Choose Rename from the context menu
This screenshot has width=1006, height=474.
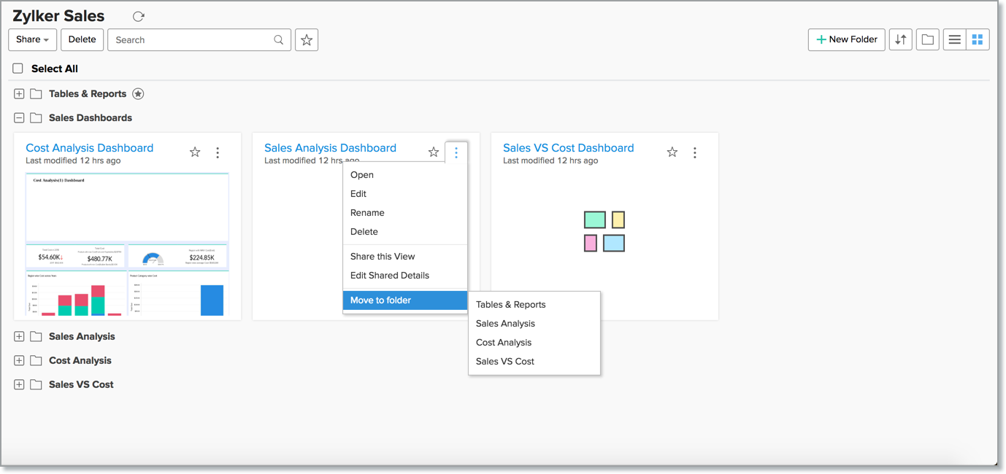[367, 213]
